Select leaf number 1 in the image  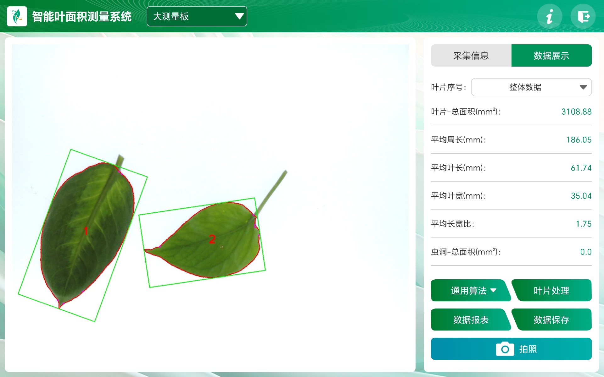[x=86, y=231]
